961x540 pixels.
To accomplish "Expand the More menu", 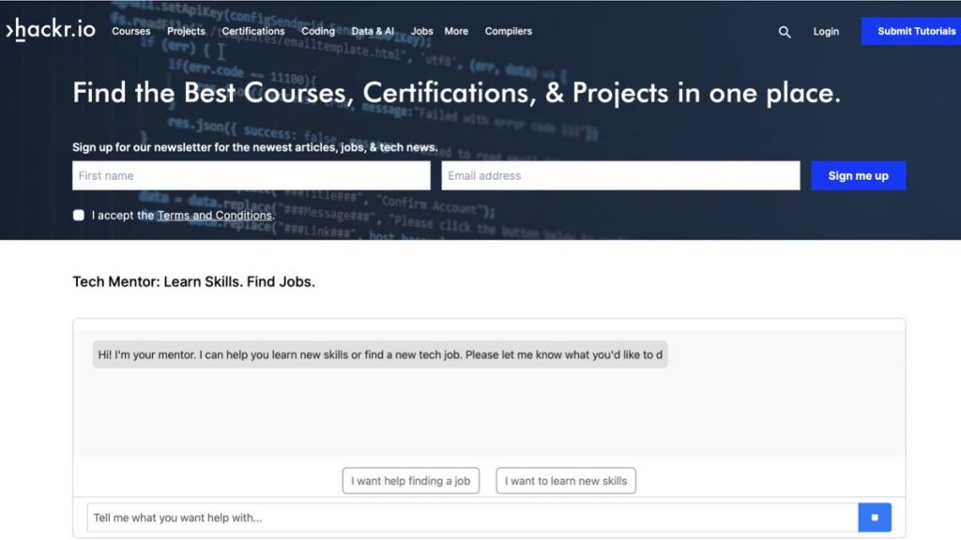I will pos(456,31).
